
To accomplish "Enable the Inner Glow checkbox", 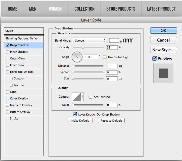I will tap(8, 65).
